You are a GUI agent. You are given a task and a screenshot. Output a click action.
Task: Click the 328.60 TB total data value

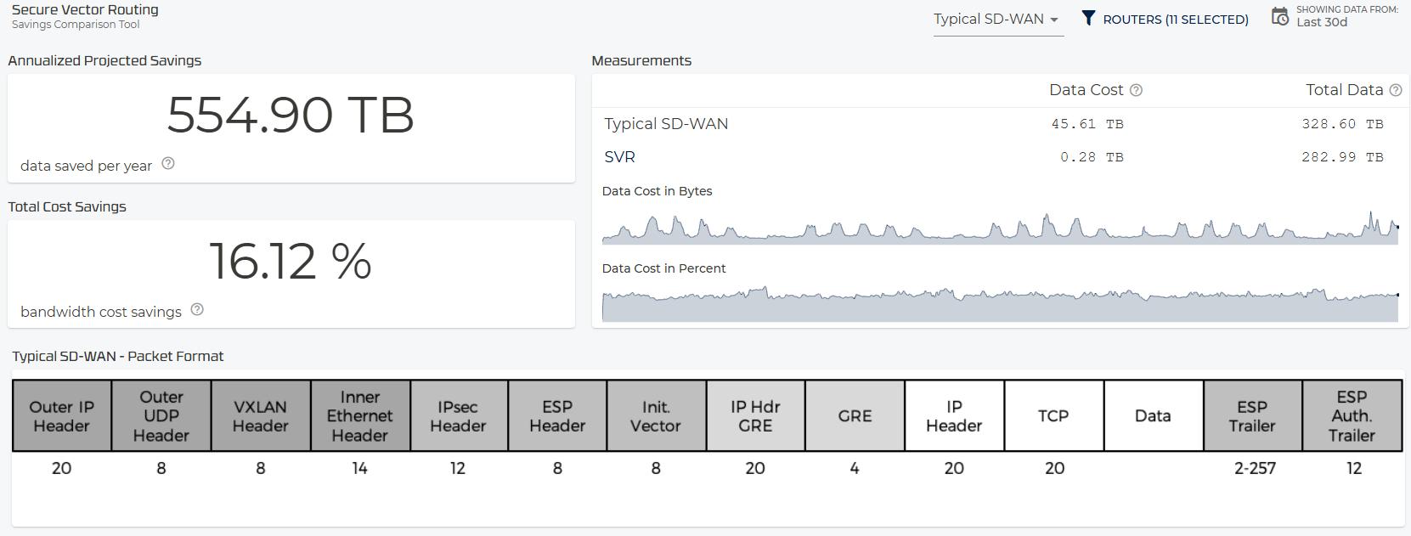point(1342,124)
